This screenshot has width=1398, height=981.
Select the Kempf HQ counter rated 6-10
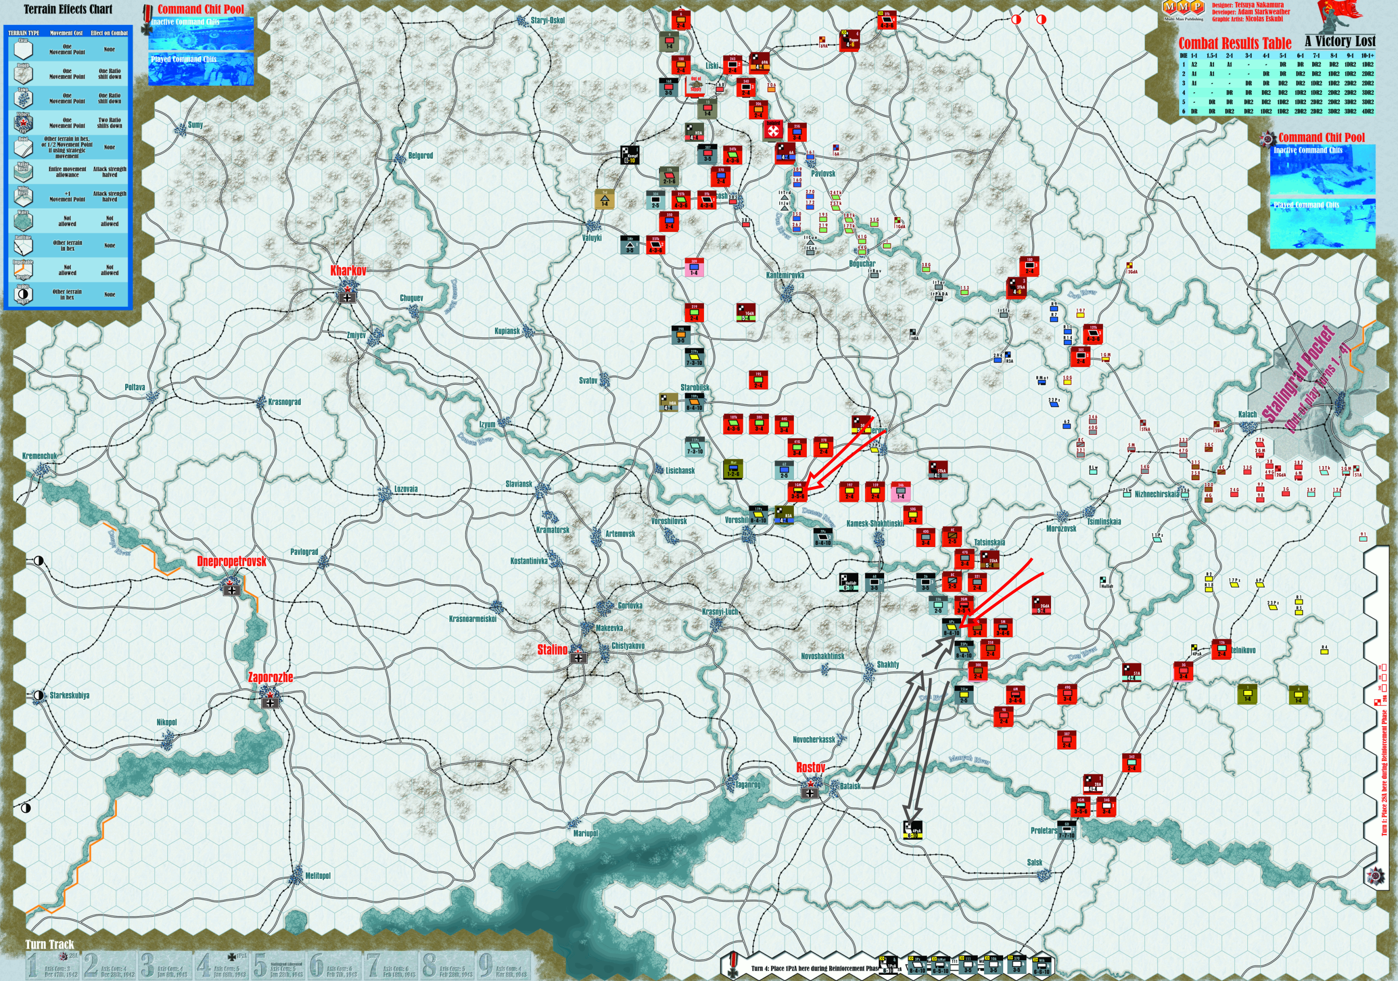(x=630, y=155)
